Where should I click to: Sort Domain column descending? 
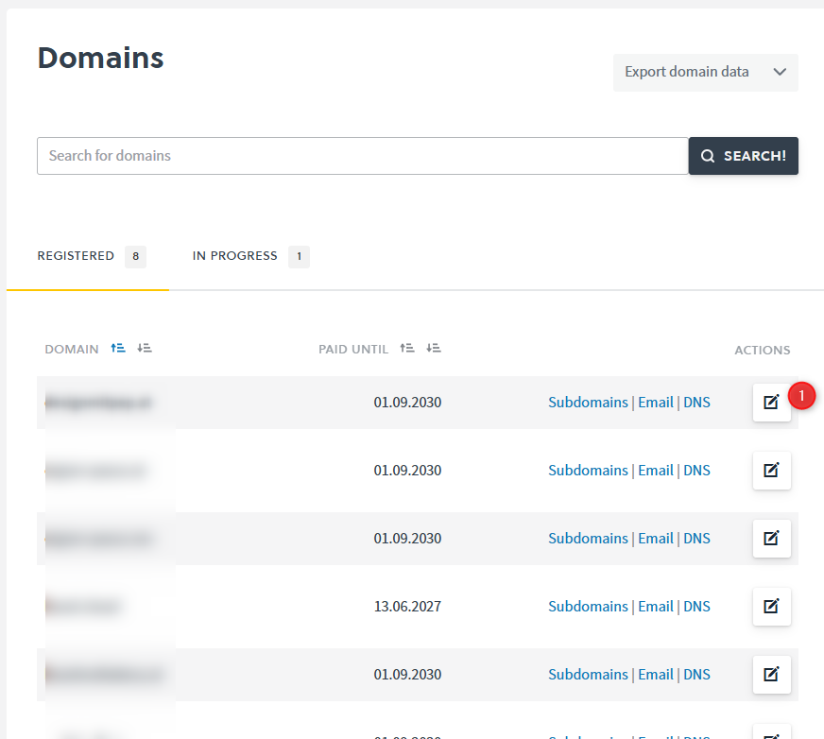pyautogui.click(x=145, y=349)
